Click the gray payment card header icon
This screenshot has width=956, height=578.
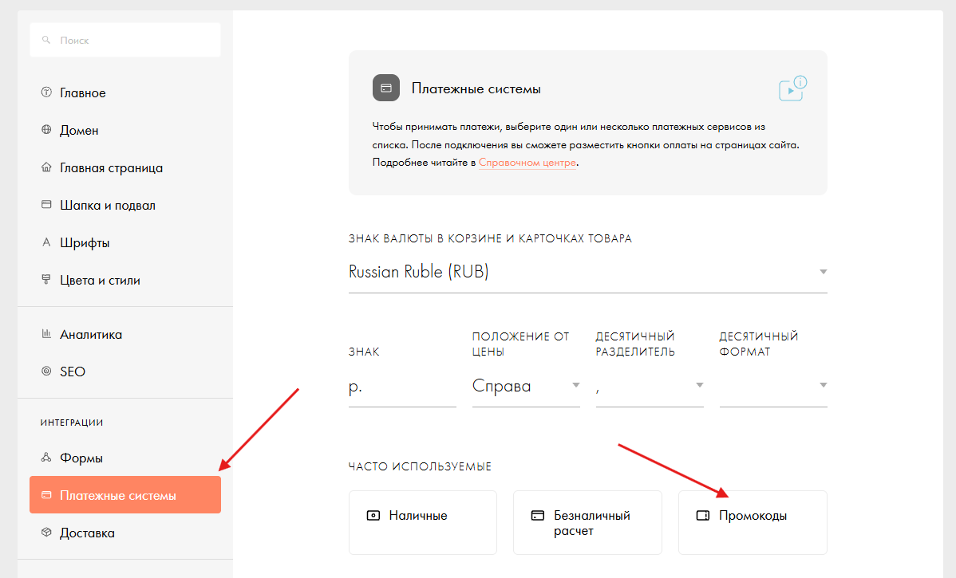(x=386, y=88)
